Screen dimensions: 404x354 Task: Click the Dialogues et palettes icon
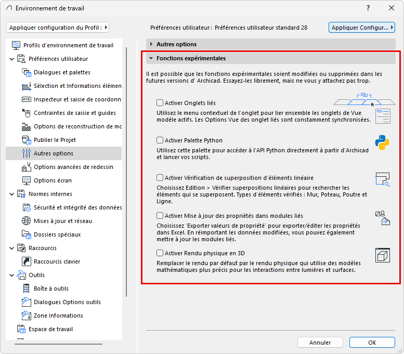click(27, 72)
